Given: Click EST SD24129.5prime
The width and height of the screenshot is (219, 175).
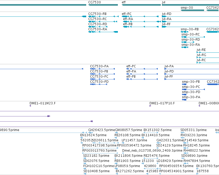Looking at the screenshot, I should pyautogui.click(x=169, y=145).
